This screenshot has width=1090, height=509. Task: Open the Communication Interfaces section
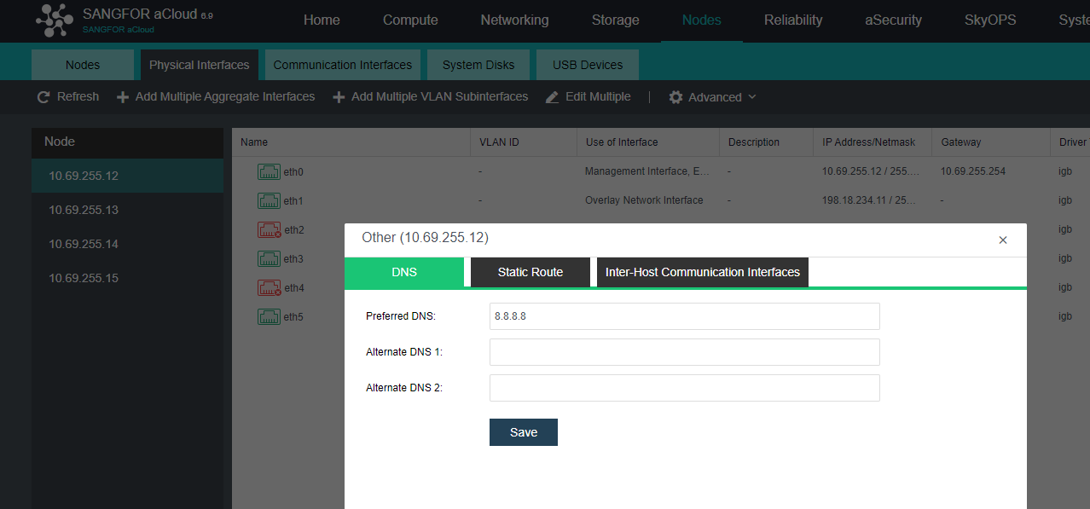(x=342, y=64)
